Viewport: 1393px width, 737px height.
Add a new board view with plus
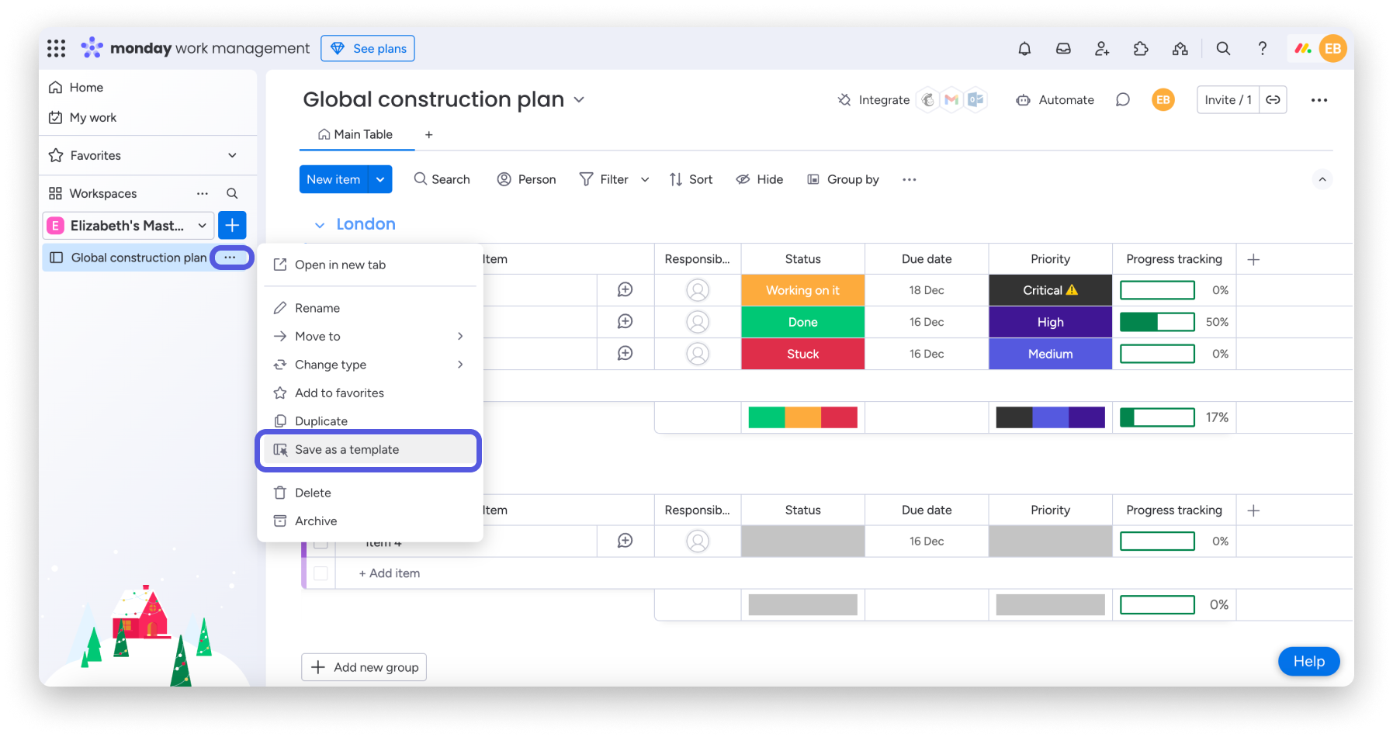coord(428,134)
